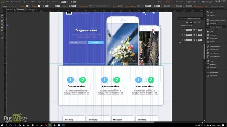Open the Стили графики panel icon
Viewport: 227px width, 127px height.
pyautogui.click(x=208, y=53)
